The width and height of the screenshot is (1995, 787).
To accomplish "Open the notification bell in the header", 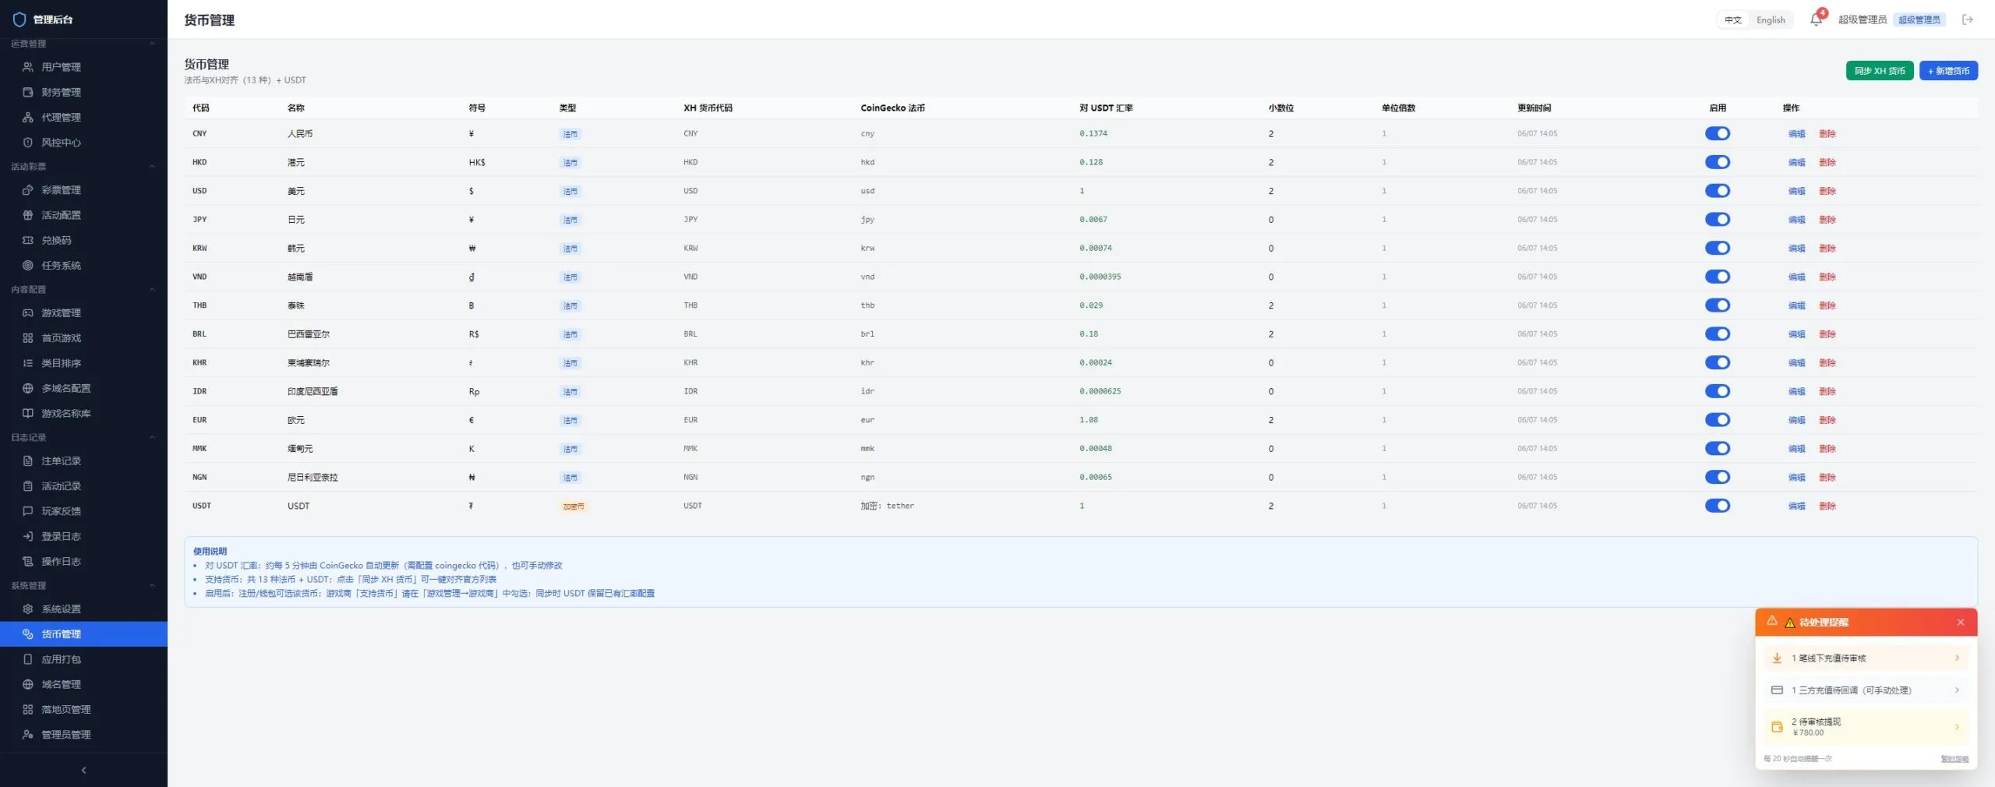I will (x=1816, y=19).
